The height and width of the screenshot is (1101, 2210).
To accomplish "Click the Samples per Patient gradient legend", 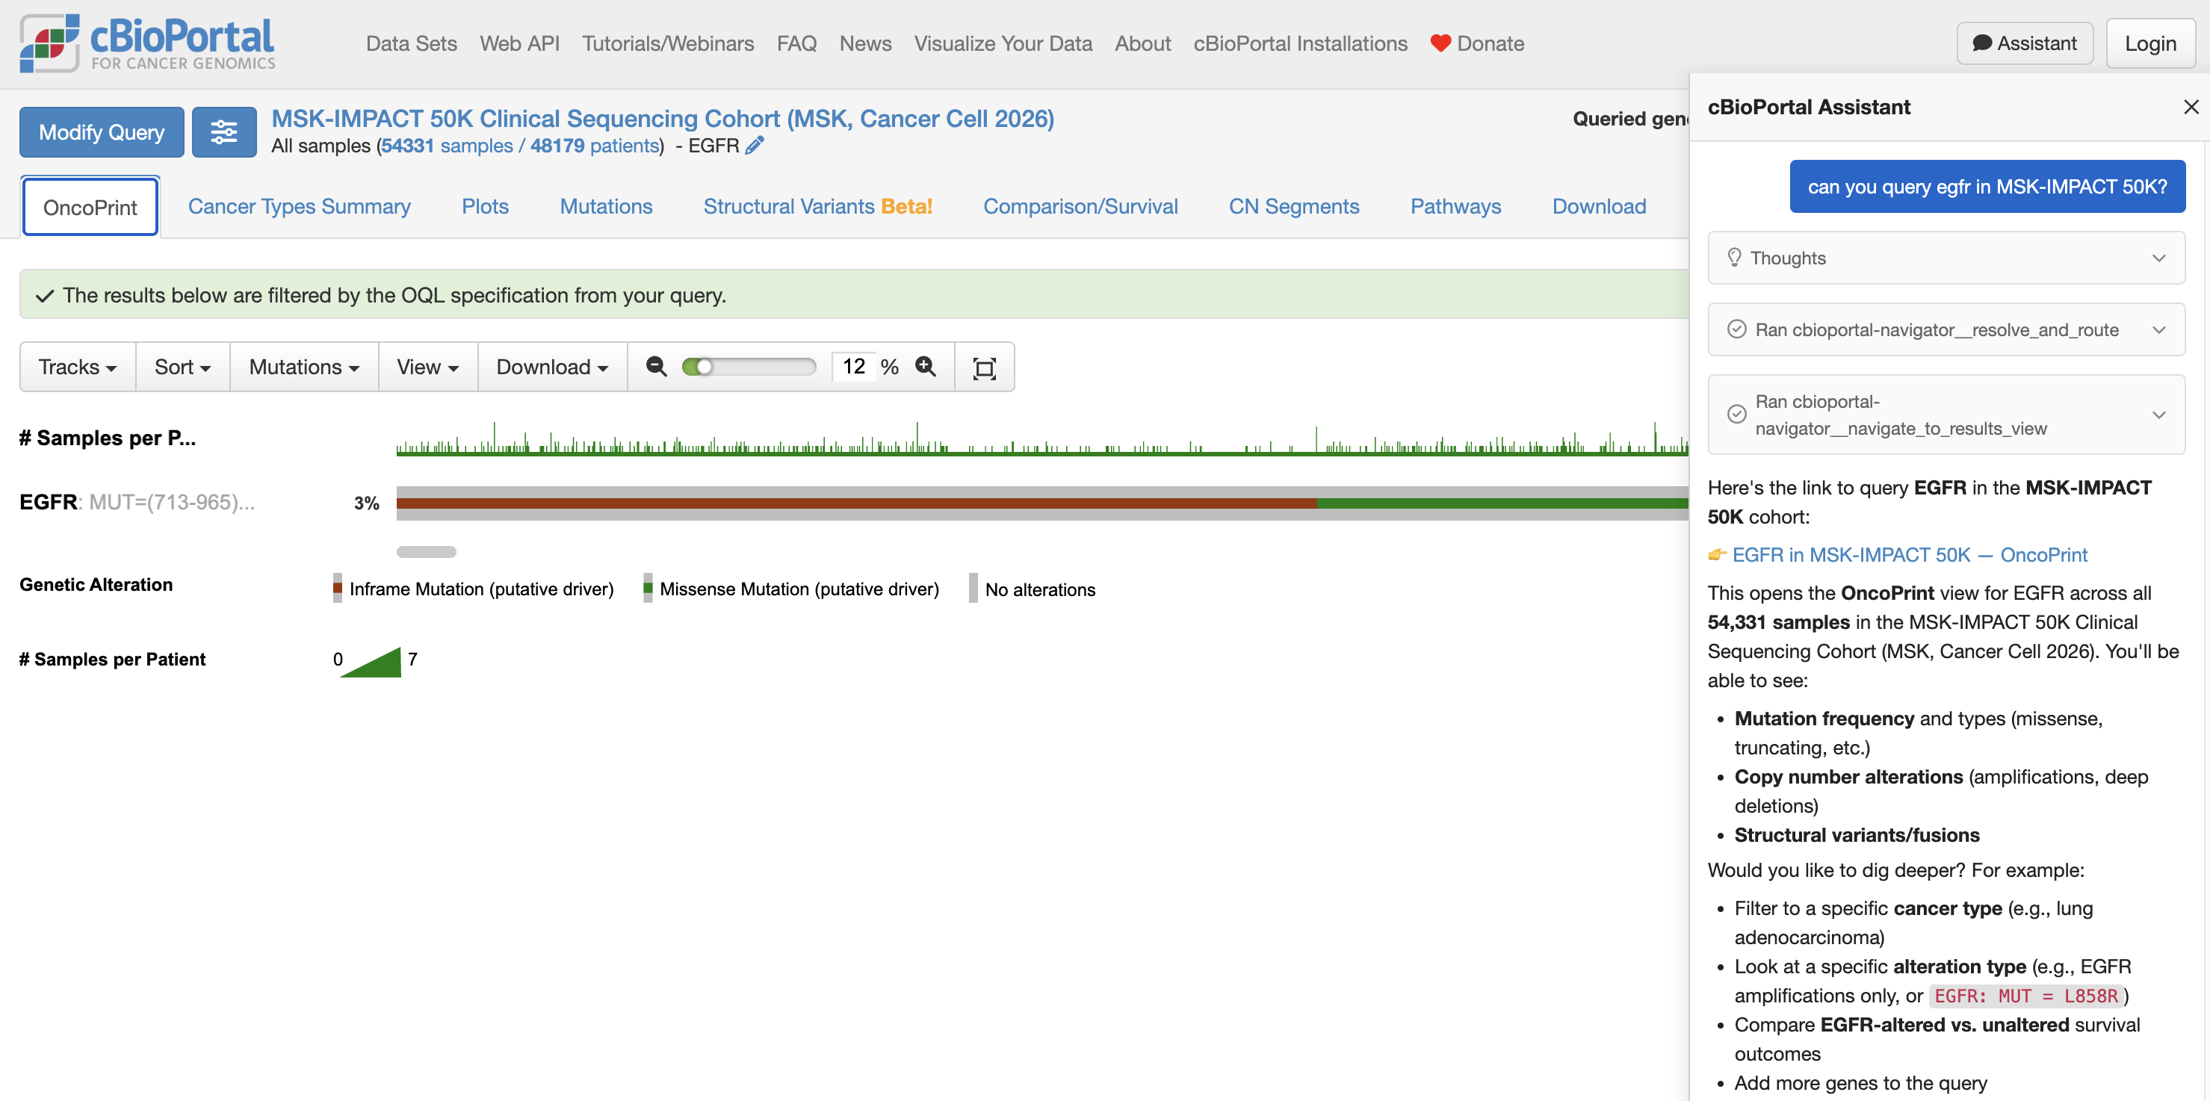I will (371, 661).
